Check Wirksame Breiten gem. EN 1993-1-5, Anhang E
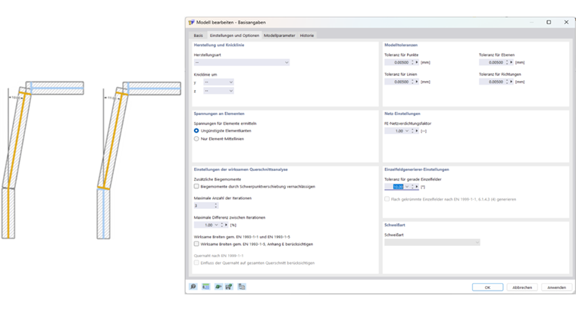The width and height of the screenshot is (576, 311). pos(196,244)
